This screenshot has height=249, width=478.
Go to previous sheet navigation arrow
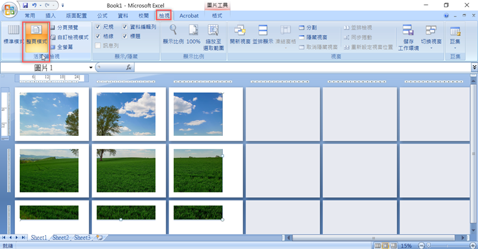point(10,238)
